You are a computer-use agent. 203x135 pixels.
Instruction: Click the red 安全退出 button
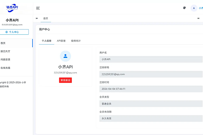65,80
